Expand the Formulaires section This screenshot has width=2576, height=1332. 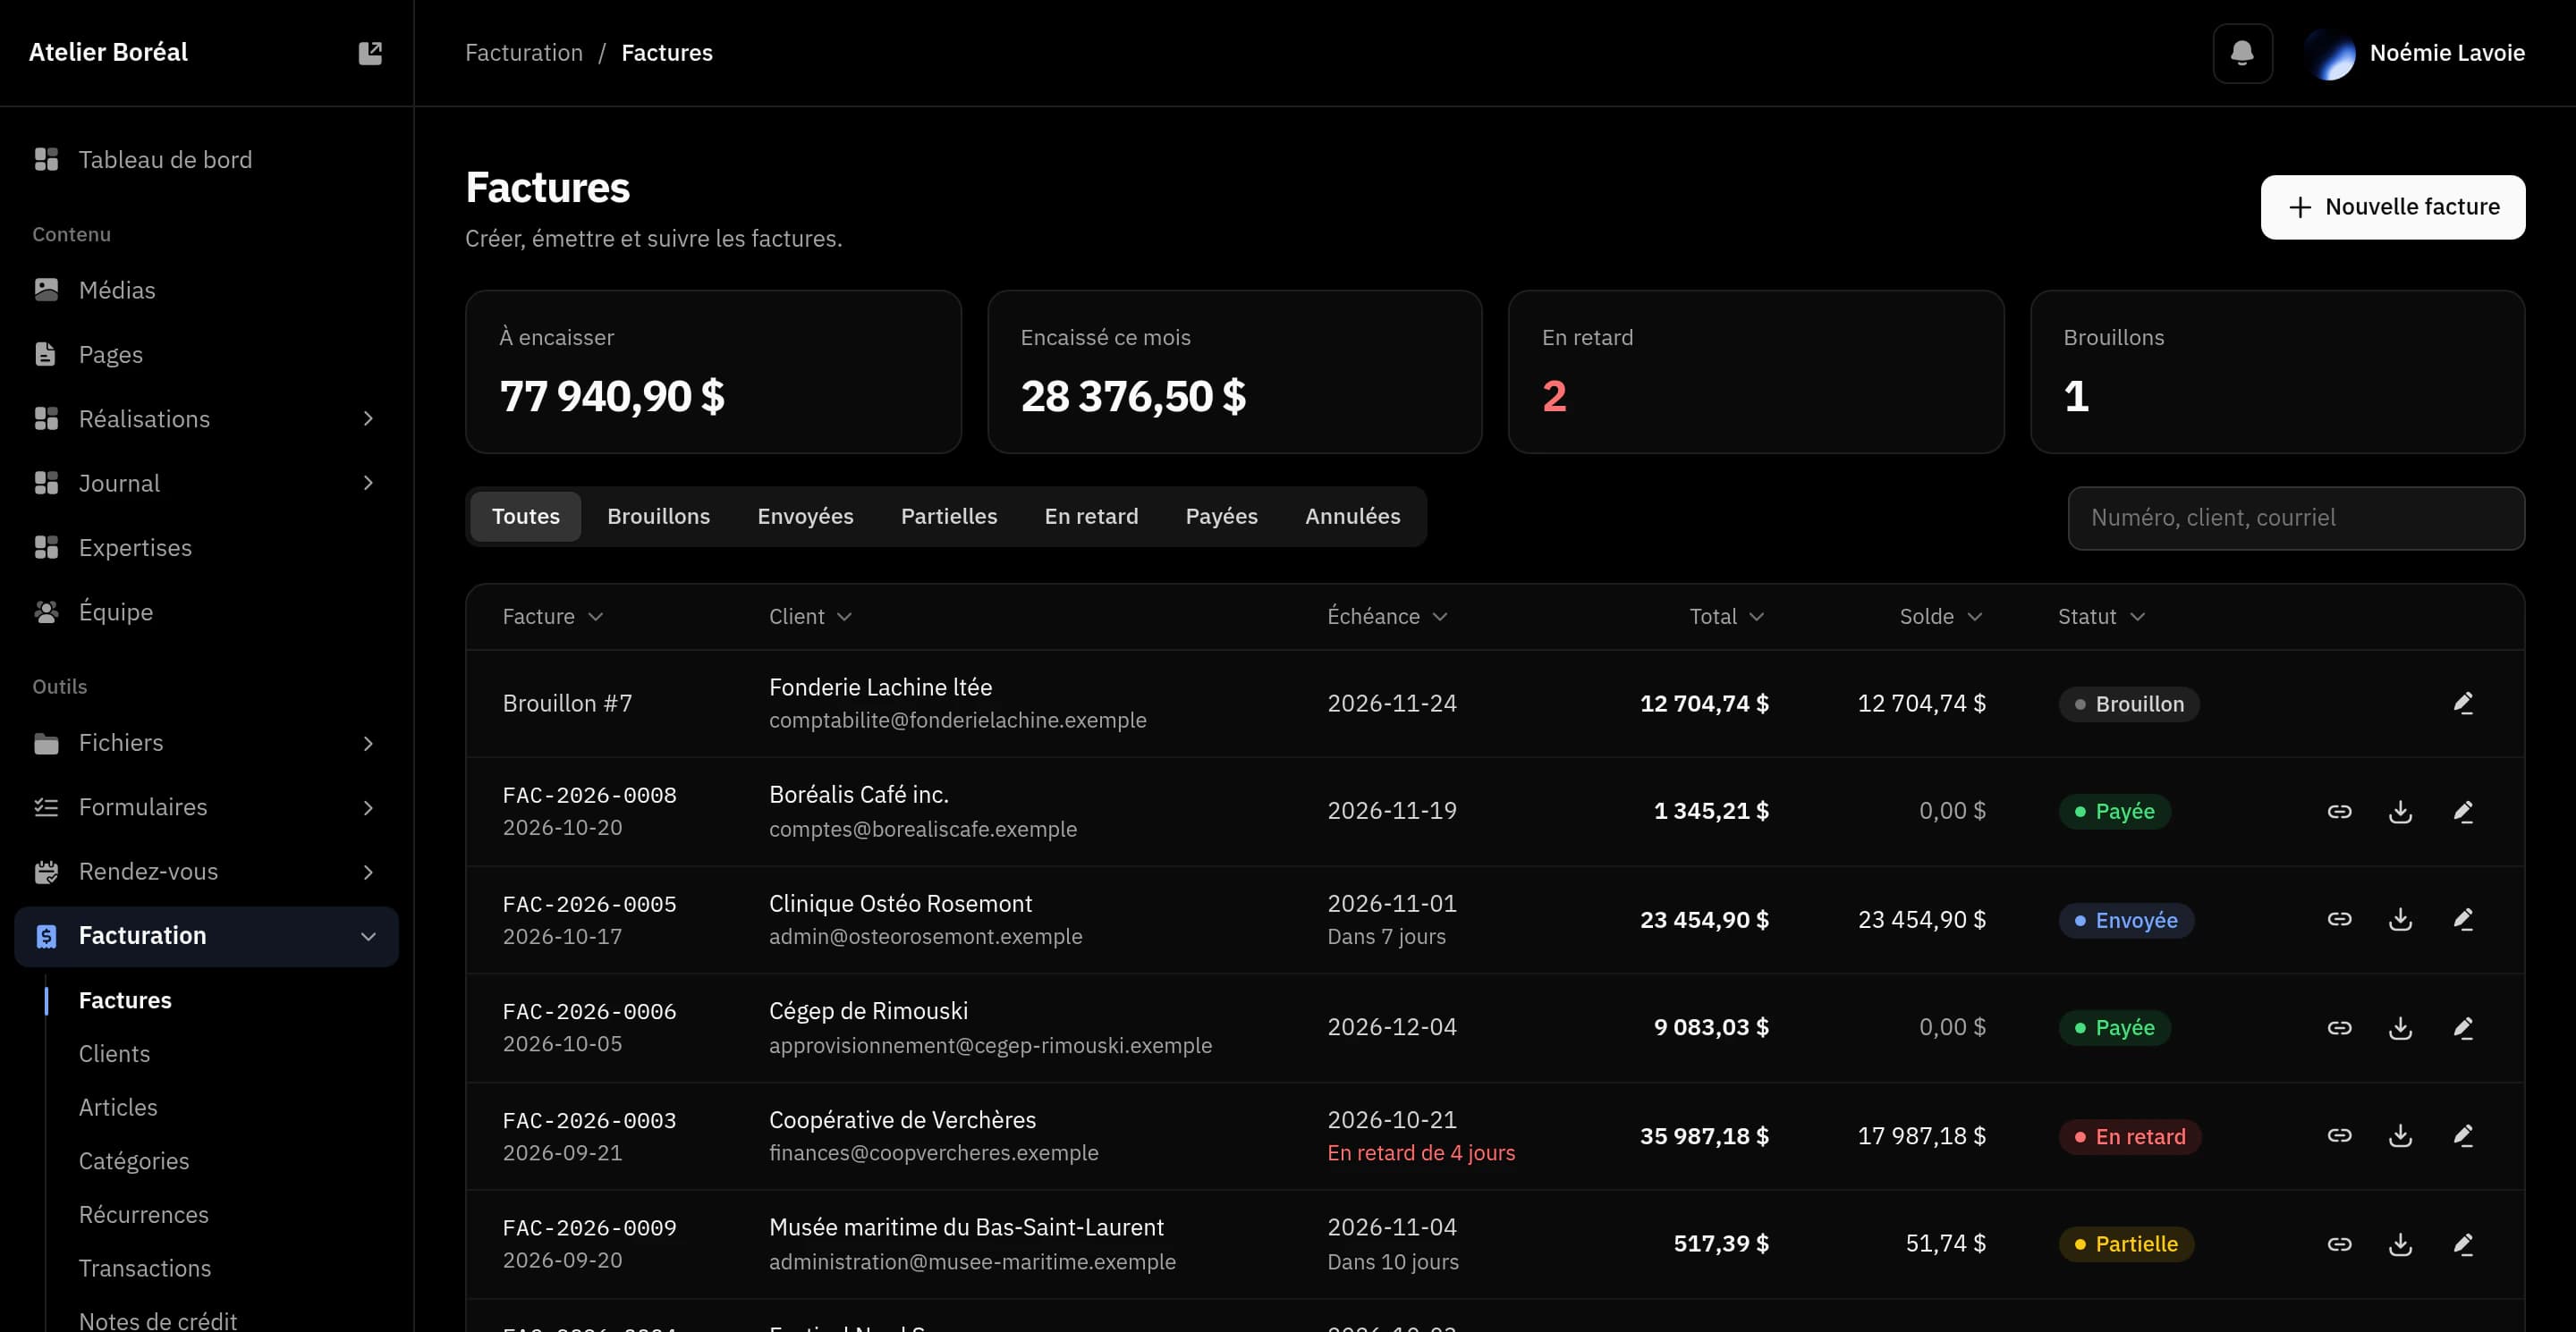click(x=368, y=807)
